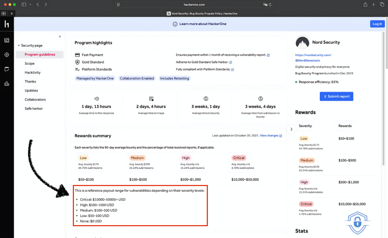The width and height of the screenshot is (388, 238).
Task: Click the Log in button
Action: tap(377, 24)
